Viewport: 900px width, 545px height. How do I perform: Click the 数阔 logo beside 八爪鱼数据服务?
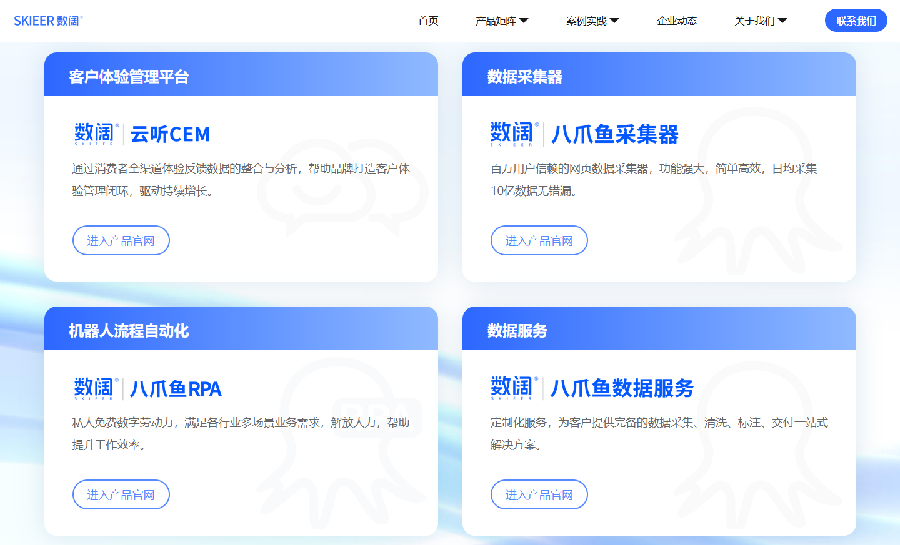(x=514, y=388)
